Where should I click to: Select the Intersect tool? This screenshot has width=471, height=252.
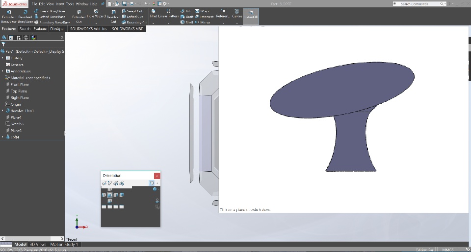pos(204,17)
